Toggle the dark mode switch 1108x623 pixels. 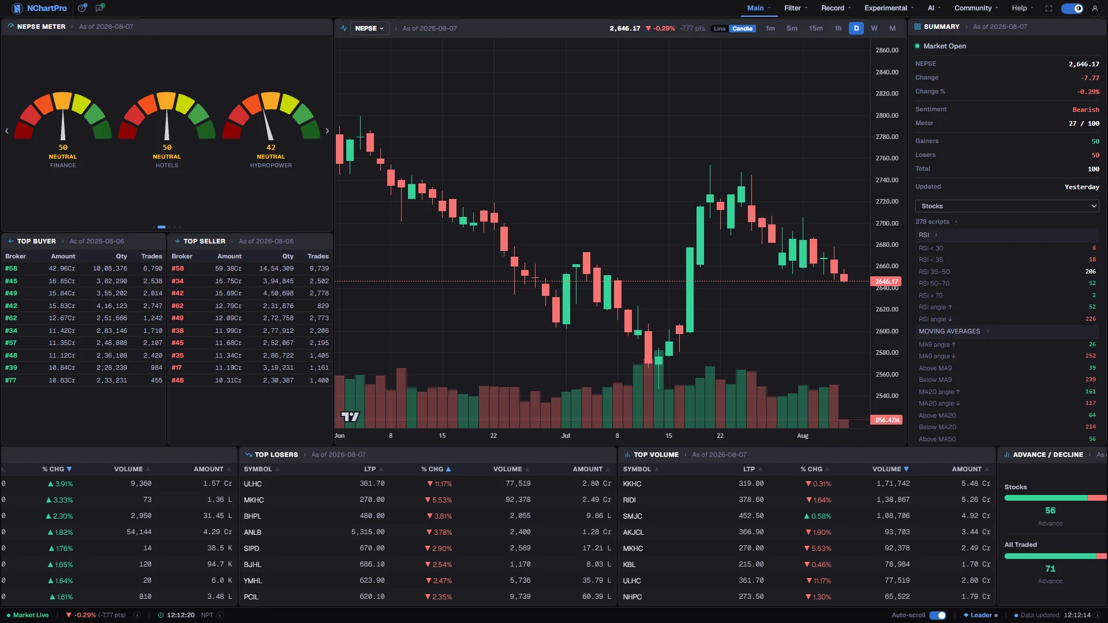[1072, 8]
